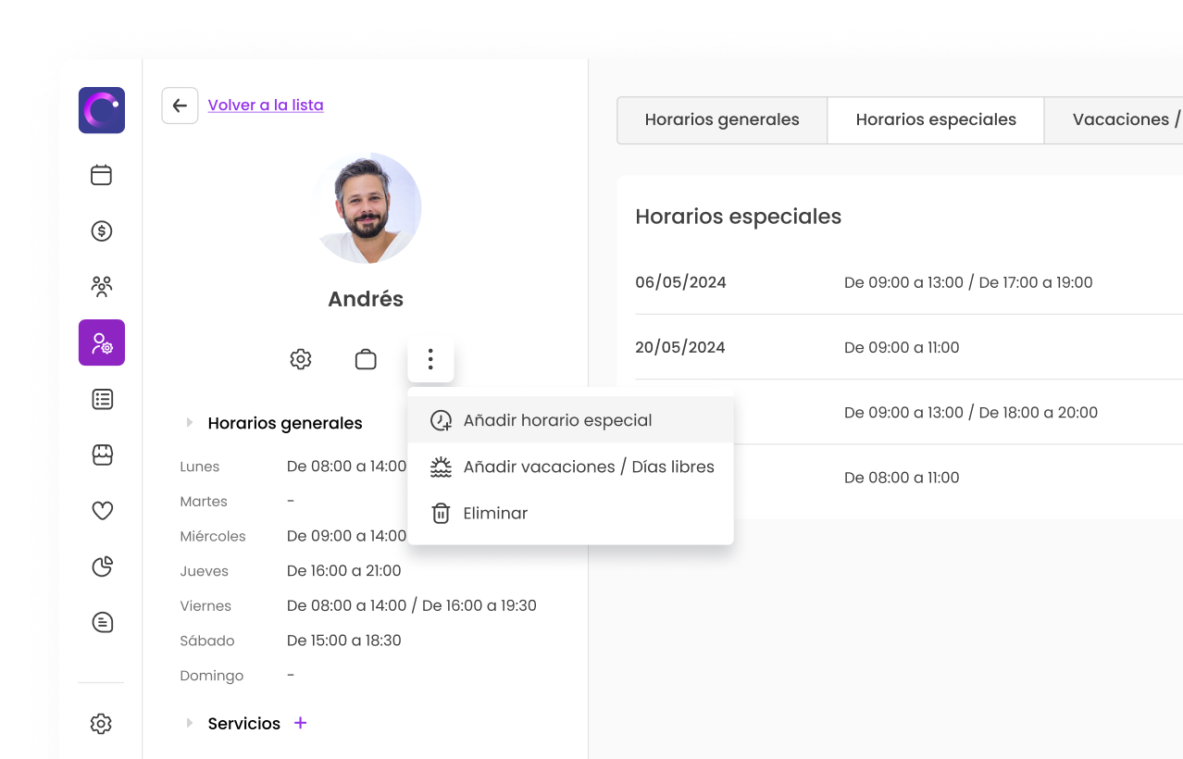Click the briefcase icon under Andrés
1183x759 pixels.
[x=366, y=359]
